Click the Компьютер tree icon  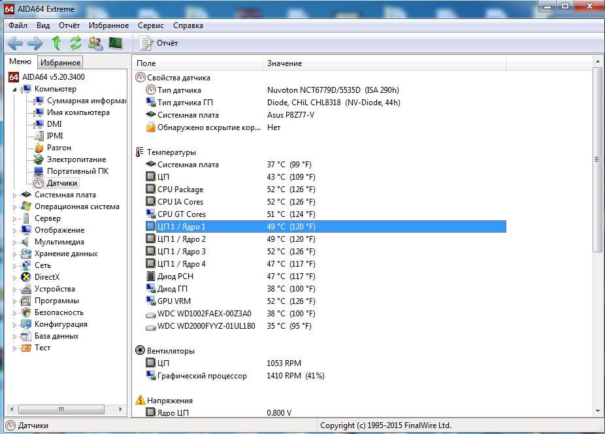(x=26, y=89)
